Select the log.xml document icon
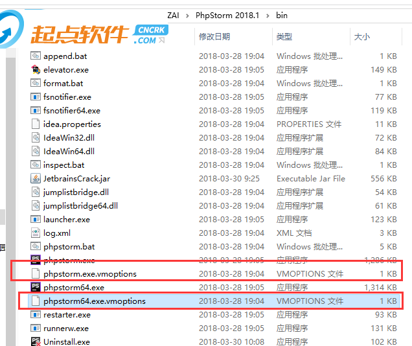412x346 pixels. tap(36, 233)
